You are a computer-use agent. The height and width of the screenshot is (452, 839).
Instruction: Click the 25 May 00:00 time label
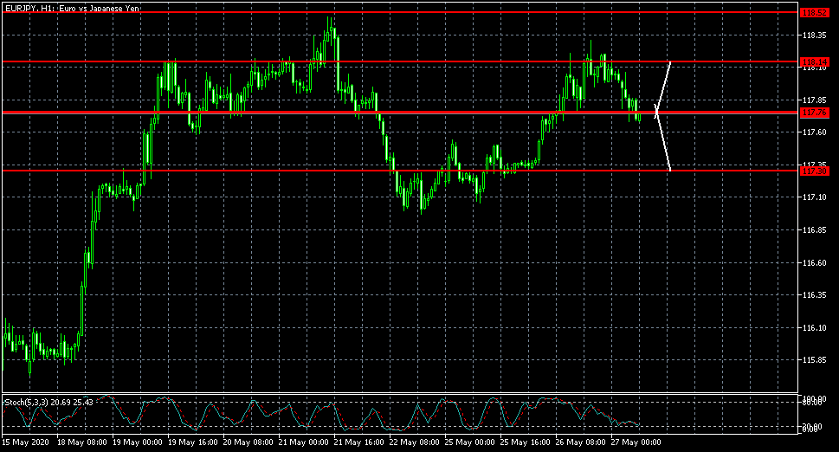coord(470,442)
